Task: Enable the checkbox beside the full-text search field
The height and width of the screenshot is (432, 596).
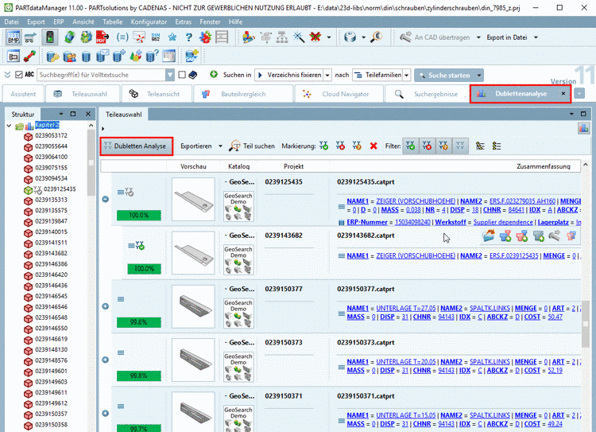Action: click(x=183, y=75)
